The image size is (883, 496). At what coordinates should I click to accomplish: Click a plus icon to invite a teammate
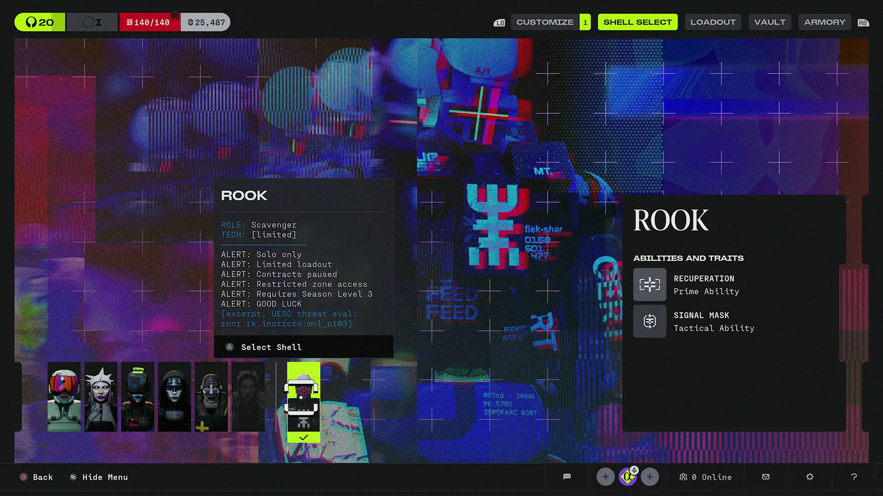click(x=605, y=477)
